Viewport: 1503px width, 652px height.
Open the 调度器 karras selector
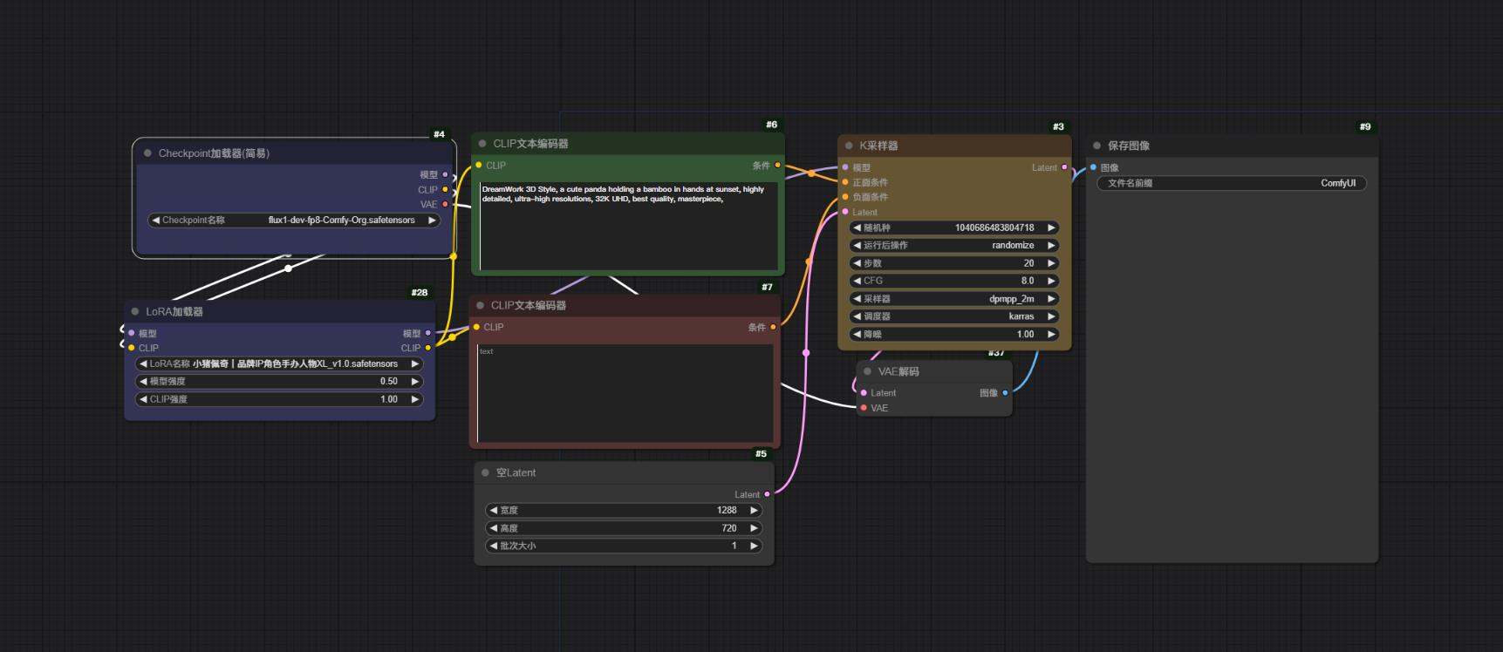click(x=953, y=316)
